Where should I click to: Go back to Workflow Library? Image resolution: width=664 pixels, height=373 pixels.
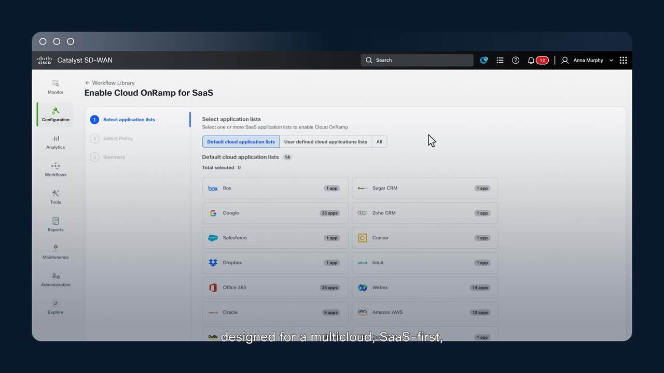tap(110, 83)
